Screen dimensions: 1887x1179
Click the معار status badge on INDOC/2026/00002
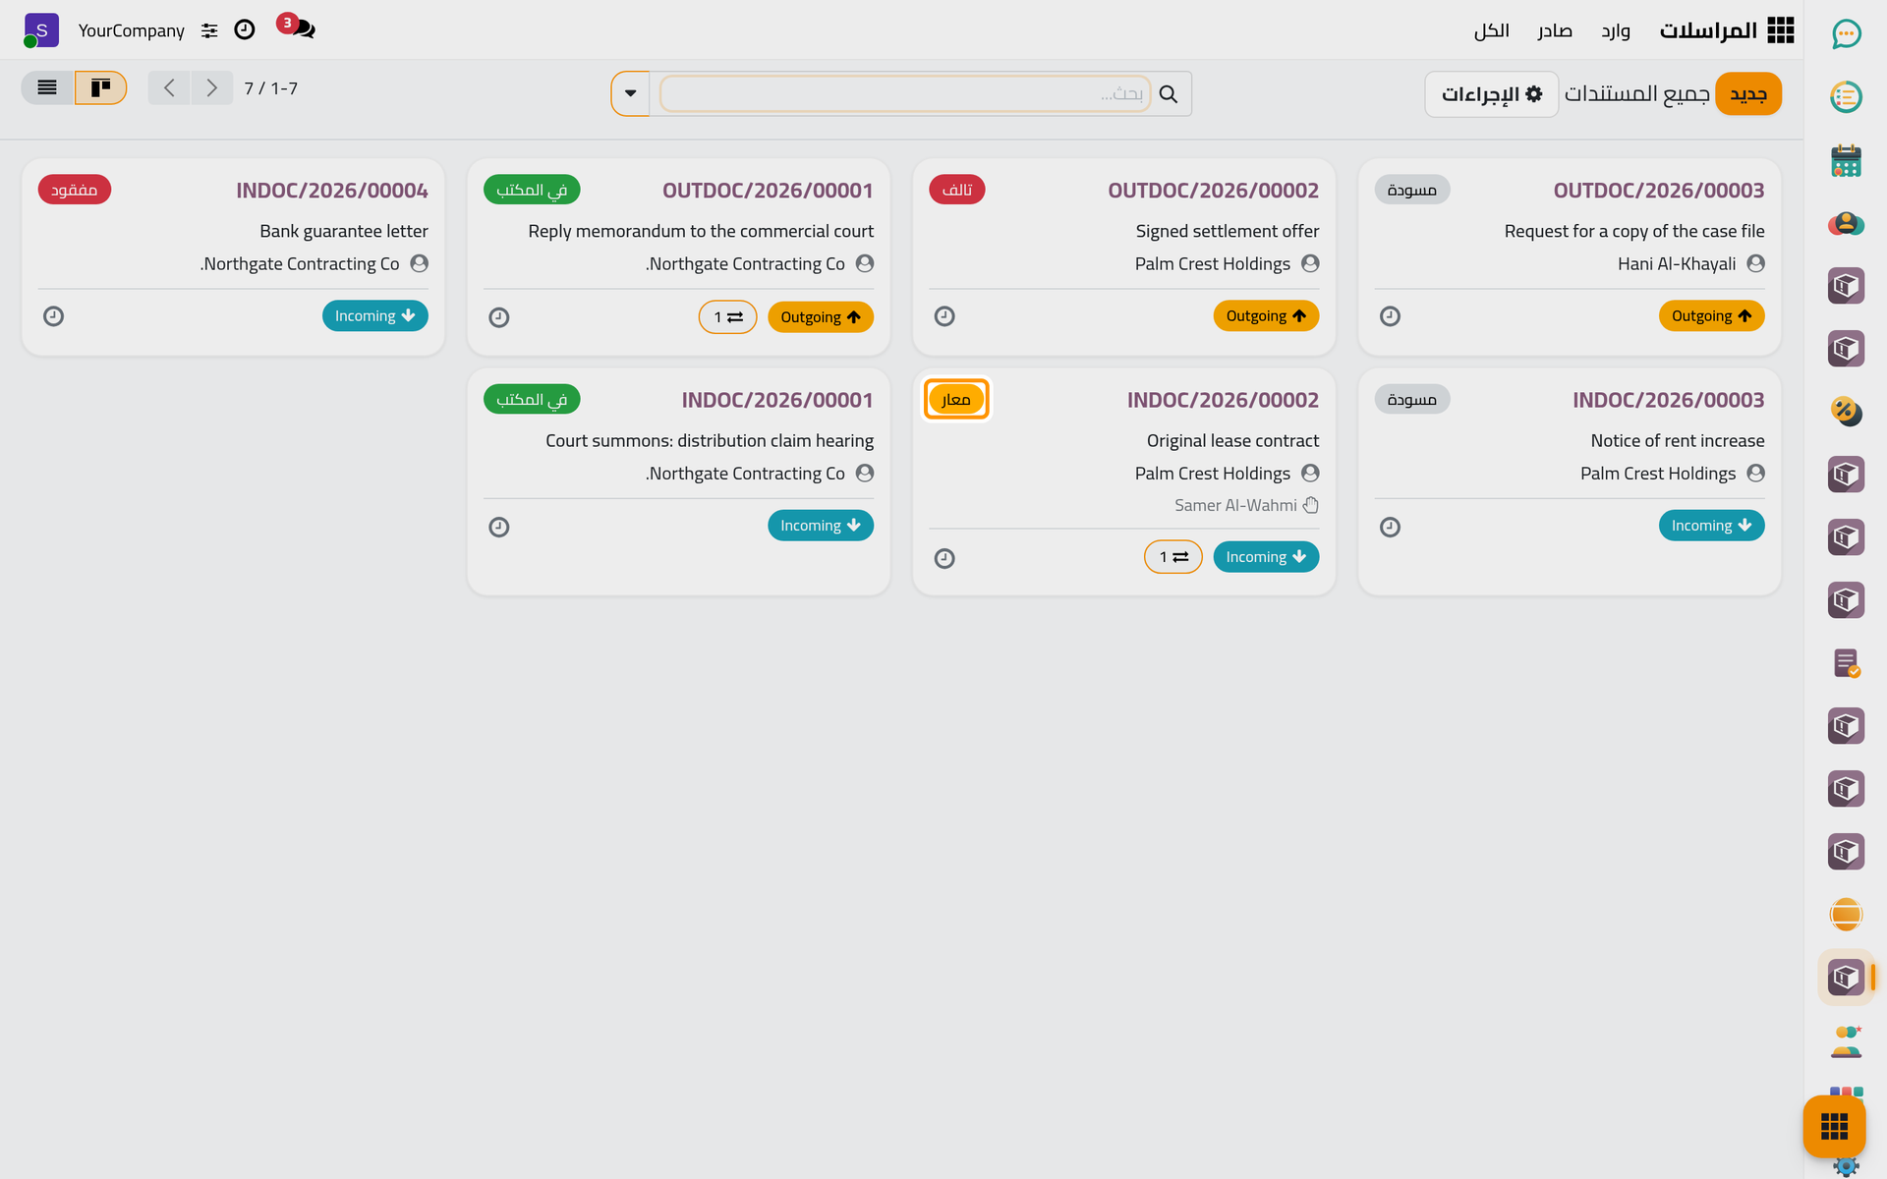(956, 399)
